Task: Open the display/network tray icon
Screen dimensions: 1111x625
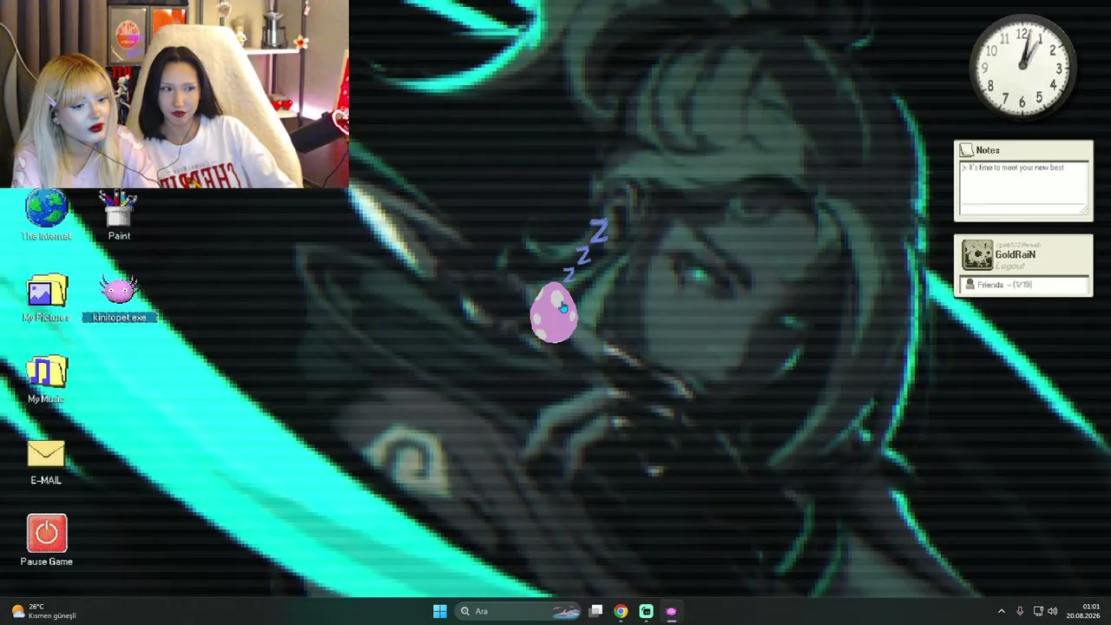Action: click(x=1037, y=611)
